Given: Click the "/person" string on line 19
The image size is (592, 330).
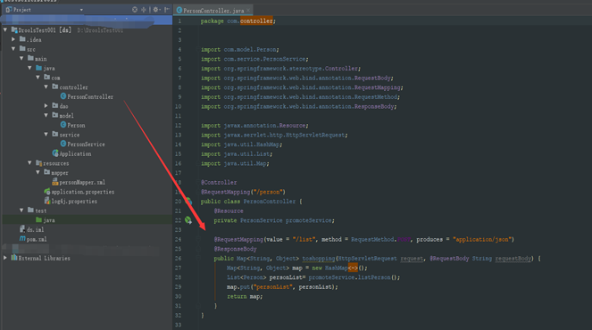Looking at the screenshot, I should pyautogui.click(x=269, y=192).
